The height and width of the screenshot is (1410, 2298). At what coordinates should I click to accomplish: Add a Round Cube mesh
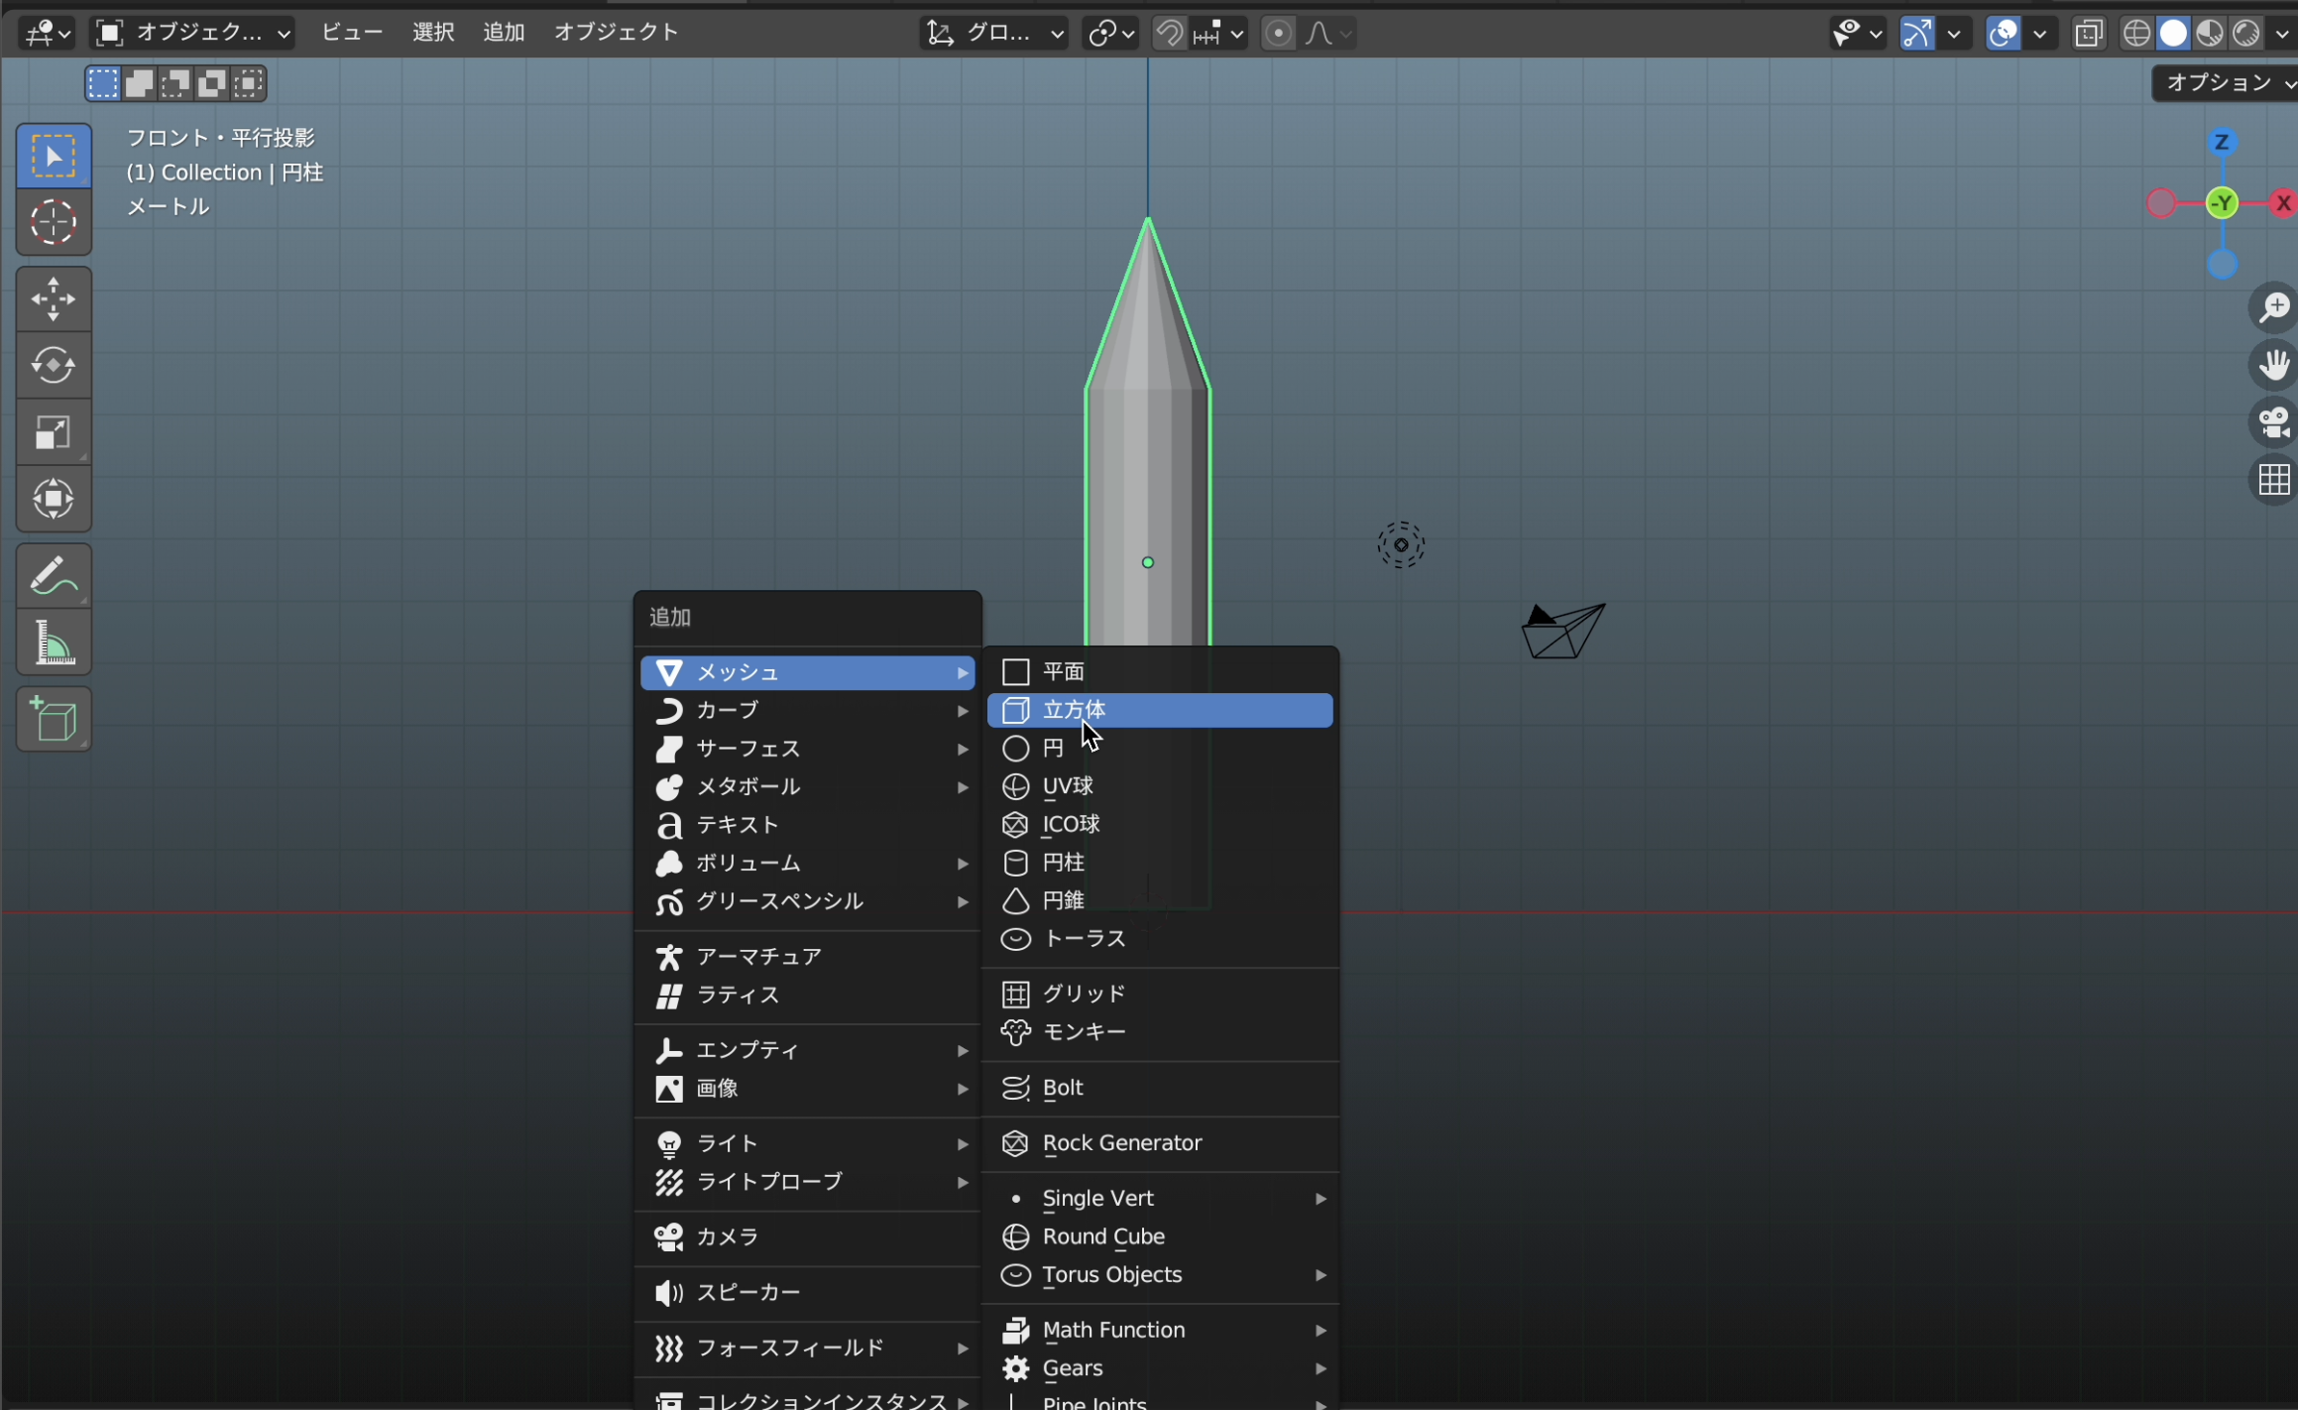[1102, 1236]
